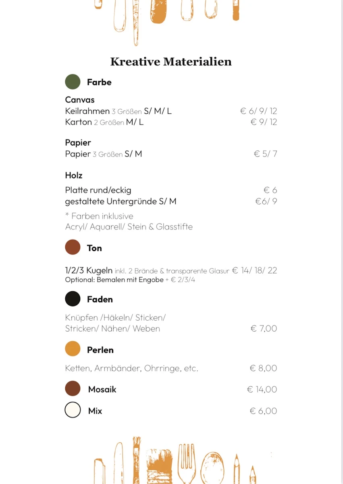Click the 1/2/3 Kugeln line
Viewport: 343px width, 484px height.
pyautogui.click(x=171, y=271)
